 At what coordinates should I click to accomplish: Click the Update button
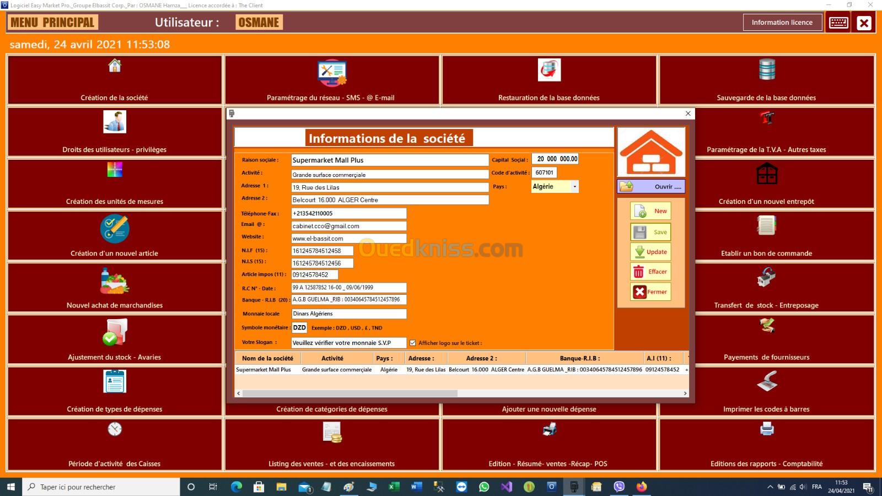[650, 252]
